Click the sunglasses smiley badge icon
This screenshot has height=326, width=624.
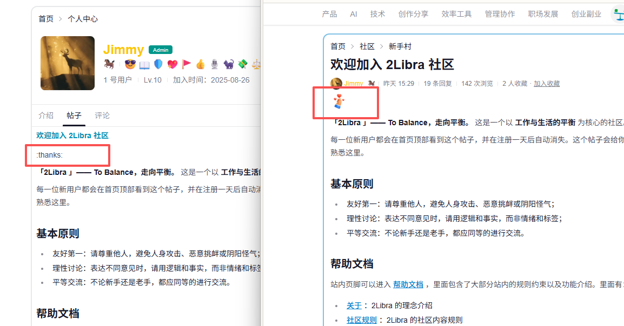(x=130, y=65)
